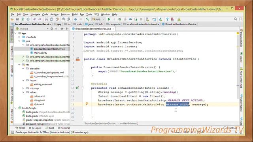253x142 pixels.
Task: Toggle the Project side panel tab
Action: click(12, 35)
